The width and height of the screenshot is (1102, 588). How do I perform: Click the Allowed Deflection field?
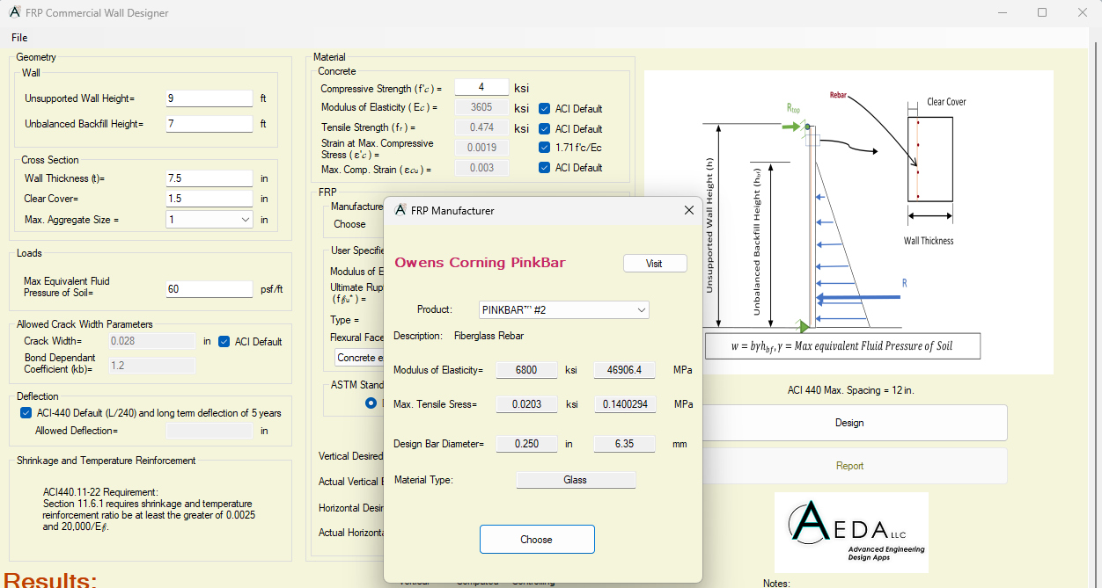[x=209, y=431]
